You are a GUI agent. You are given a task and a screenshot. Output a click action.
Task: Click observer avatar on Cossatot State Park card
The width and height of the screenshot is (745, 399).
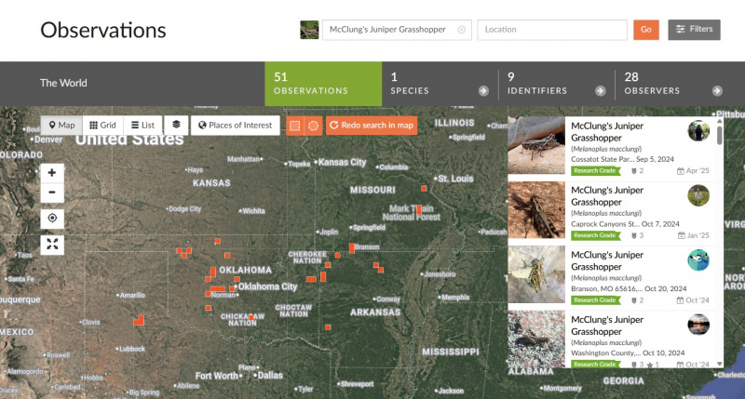698,131
